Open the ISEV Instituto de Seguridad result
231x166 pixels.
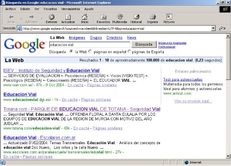pyautogui.click(x=51, y=70)
